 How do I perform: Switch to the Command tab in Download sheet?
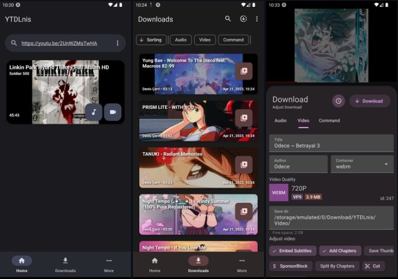tap(329, 120)
